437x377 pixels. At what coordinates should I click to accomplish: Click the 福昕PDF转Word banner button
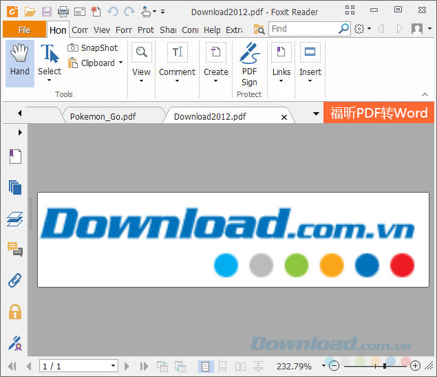(379, 113)
